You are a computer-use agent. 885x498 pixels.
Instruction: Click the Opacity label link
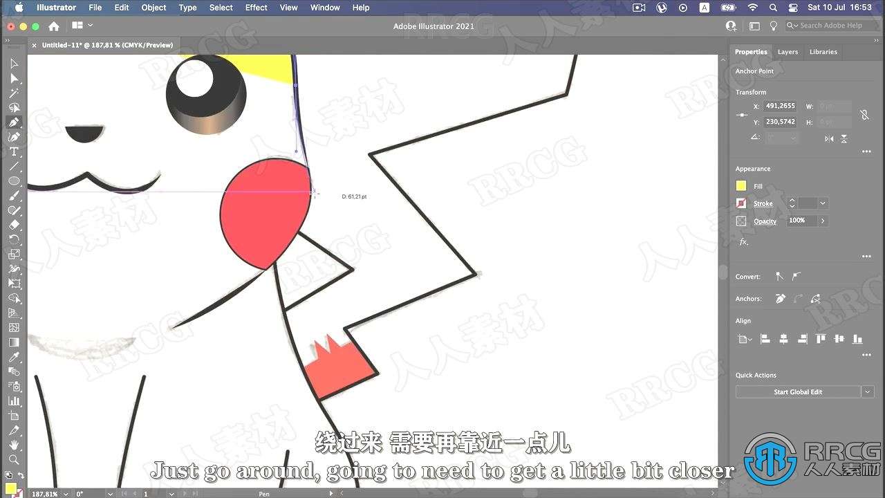coord(765,221)
